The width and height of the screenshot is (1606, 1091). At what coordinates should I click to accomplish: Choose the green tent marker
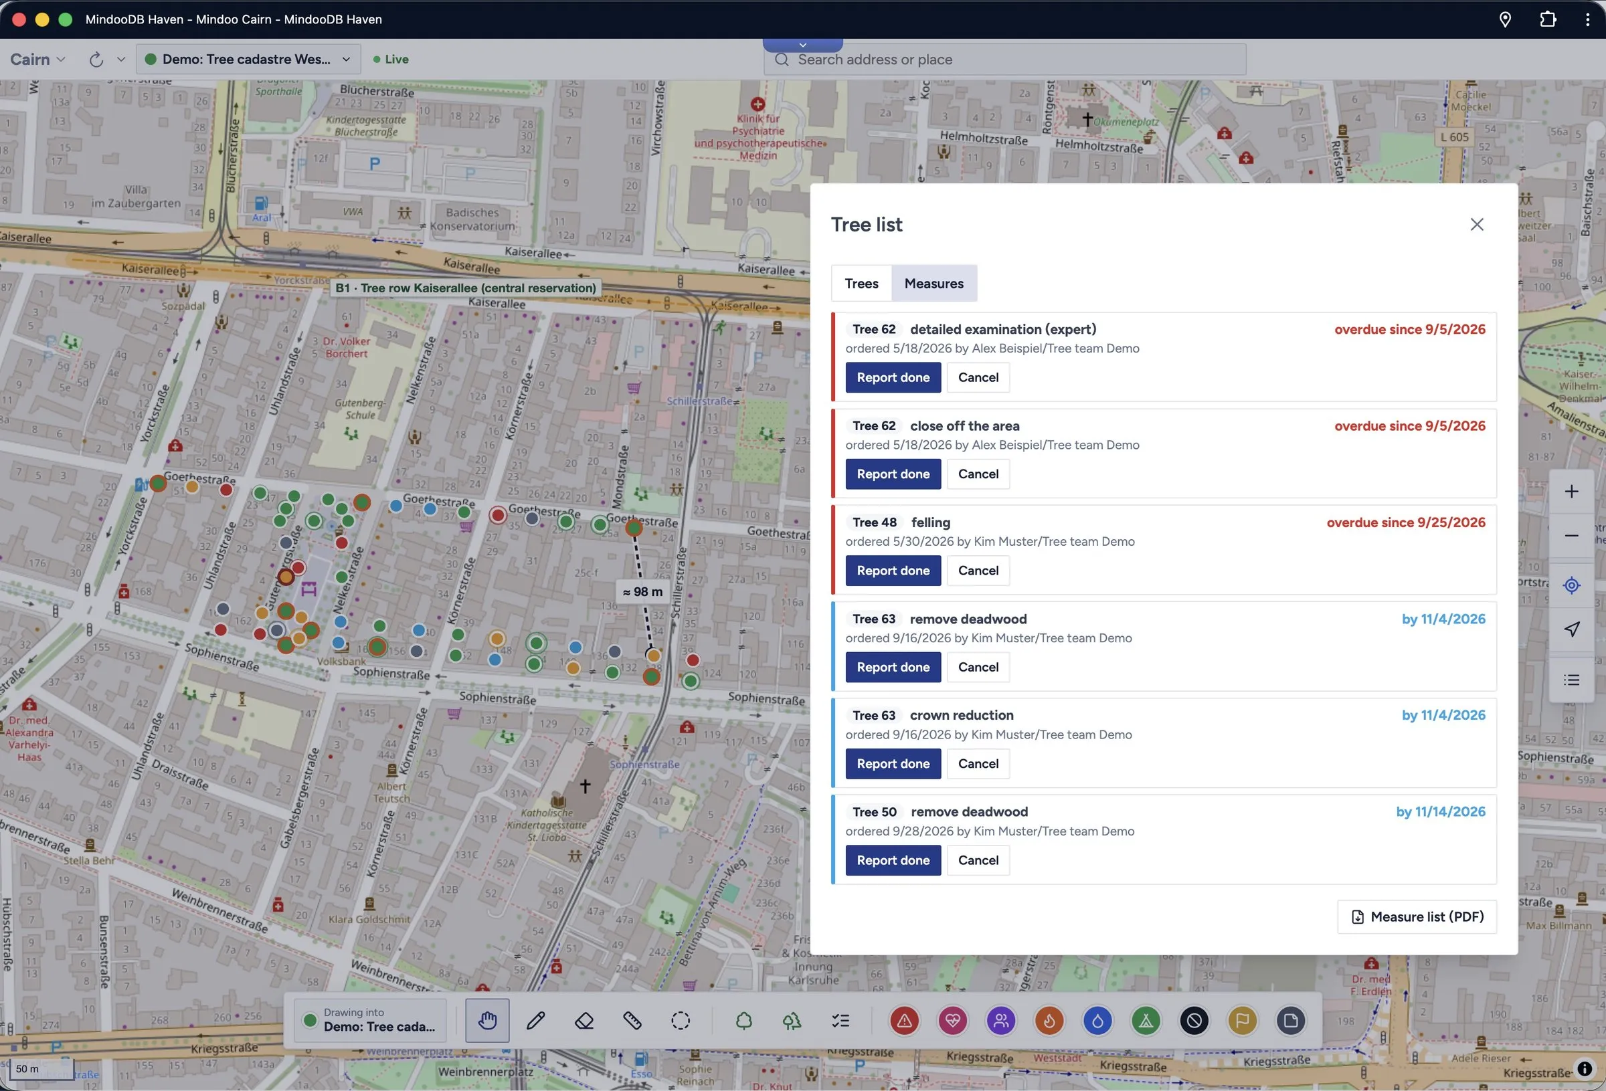tap(1146, 1020)
